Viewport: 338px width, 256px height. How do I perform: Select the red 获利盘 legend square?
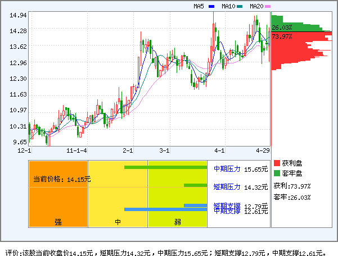276,163
